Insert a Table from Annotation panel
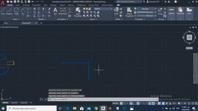Screen dimensions: 198x111 point(69,16)
